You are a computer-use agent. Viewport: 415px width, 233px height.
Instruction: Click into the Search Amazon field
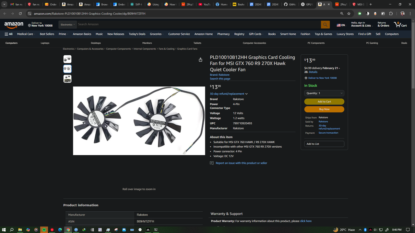(199, 25)
